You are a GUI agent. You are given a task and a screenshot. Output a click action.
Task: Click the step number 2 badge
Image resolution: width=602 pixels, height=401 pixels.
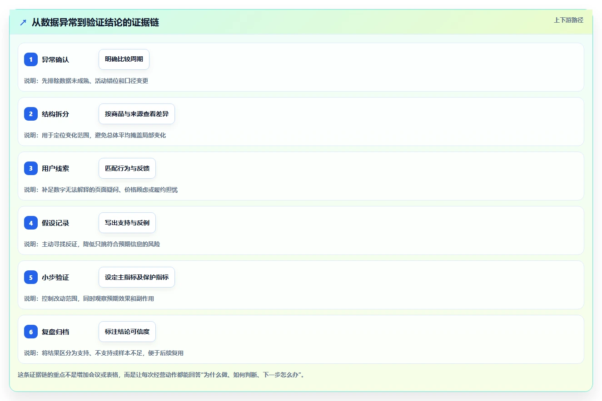coord(31,114)
